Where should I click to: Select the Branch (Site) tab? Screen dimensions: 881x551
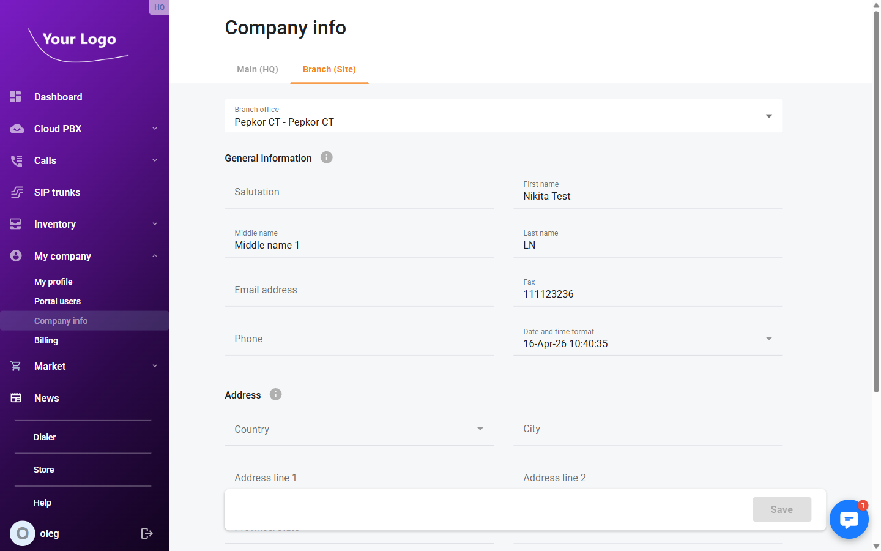pos(329,69)
